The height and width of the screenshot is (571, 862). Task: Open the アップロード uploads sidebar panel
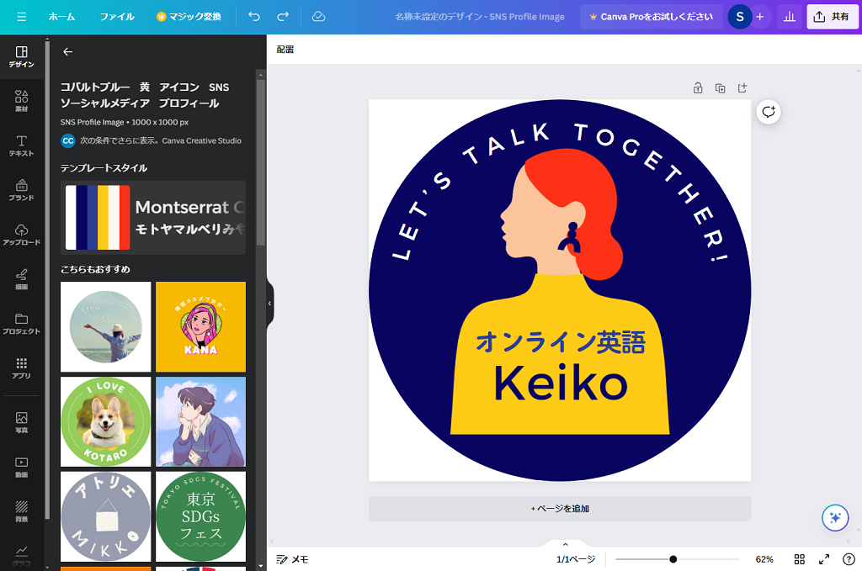tap(22, 235)
